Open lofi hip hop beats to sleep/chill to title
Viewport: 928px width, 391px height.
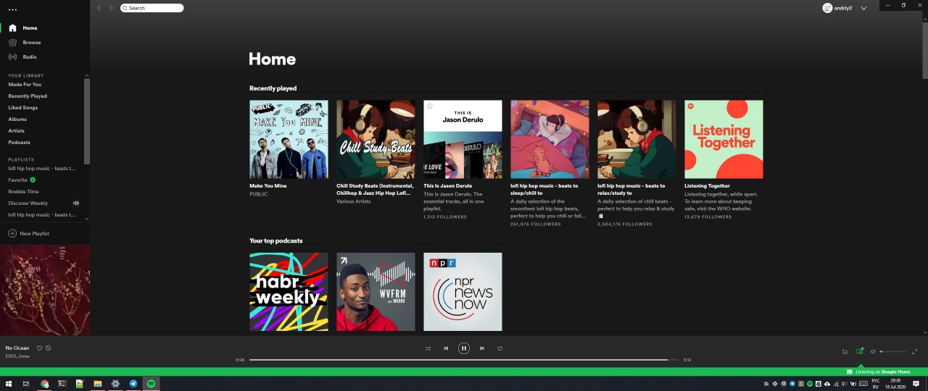click(x=544, y=190)
